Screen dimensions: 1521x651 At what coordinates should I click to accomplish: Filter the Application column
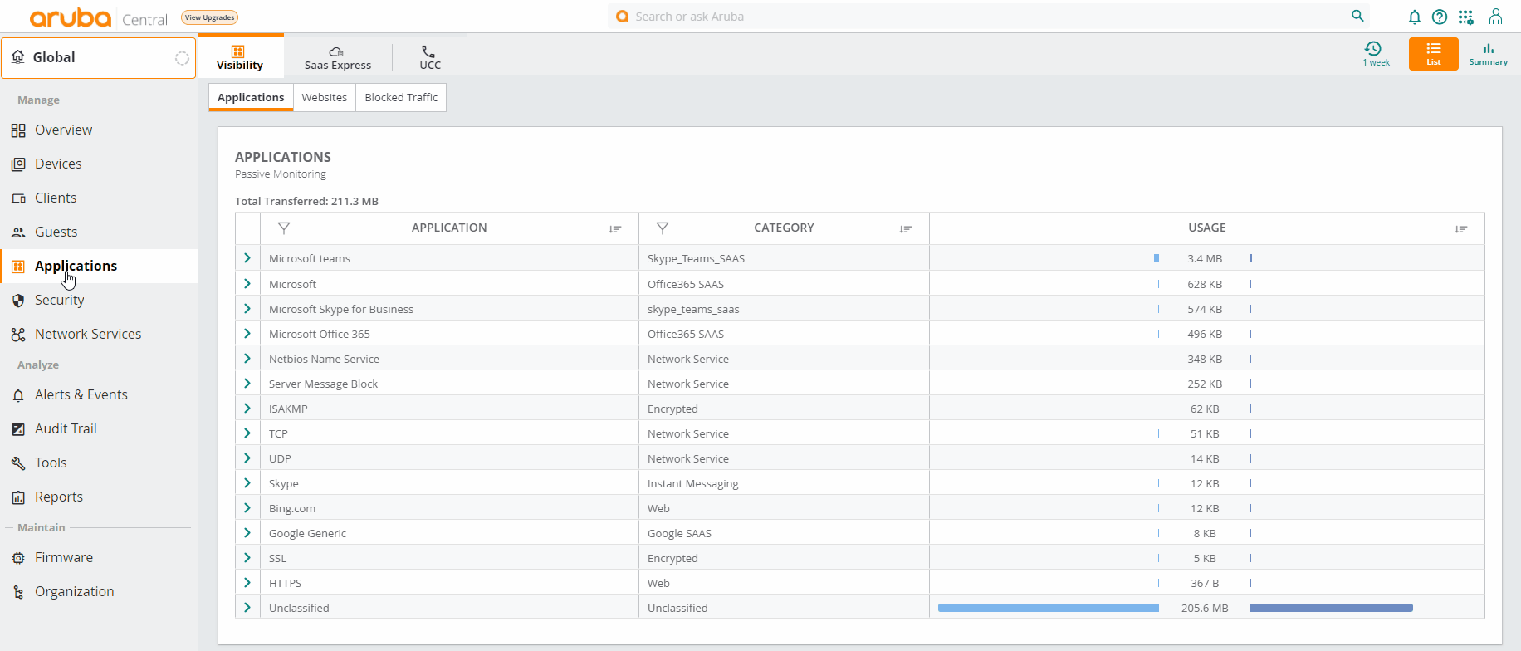pos(284,228)
